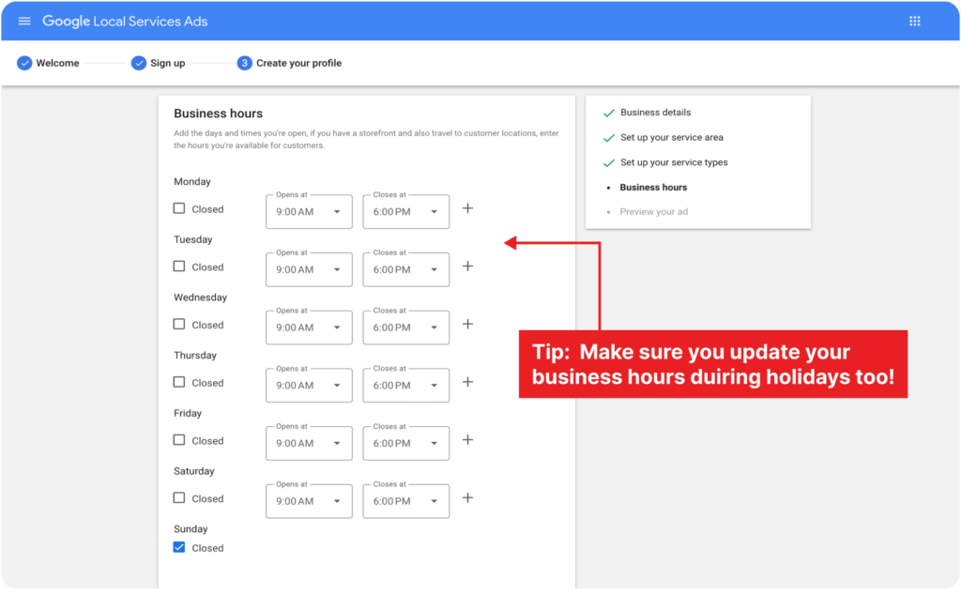961x594 pixels.
Task: Add another hours range for Tuesday
Action: pyautogui.click(x=467, y=267)
